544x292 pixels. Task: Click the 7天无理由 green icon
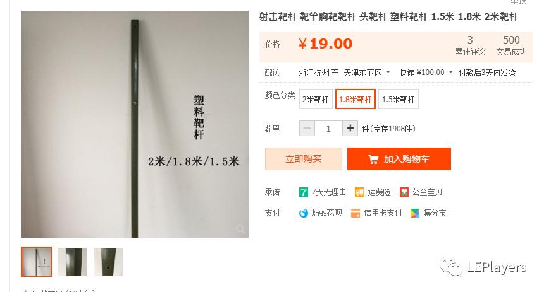tap(303, 192)
